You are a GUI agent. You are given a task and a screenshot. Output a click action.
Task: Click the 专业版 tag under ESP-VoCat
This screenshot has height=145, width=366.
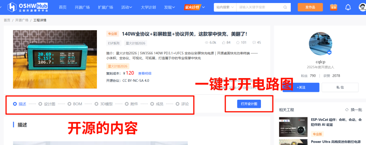318,134
